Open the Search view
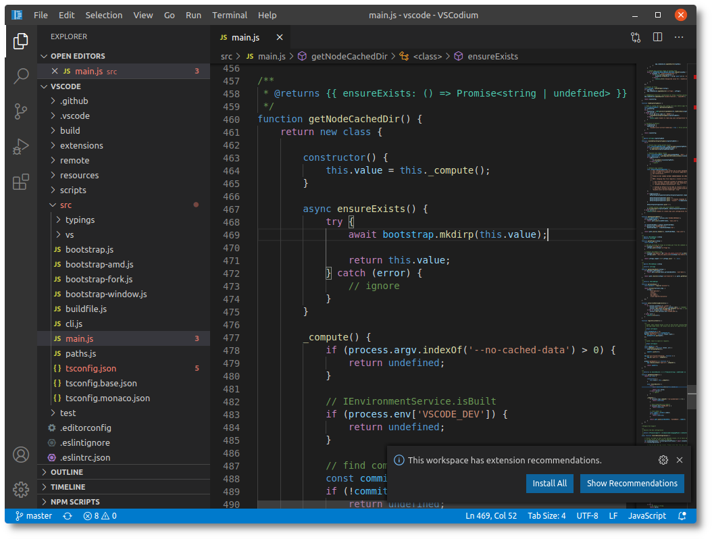The width and height of the screenshot is (712, 539). tap(21, 76)
